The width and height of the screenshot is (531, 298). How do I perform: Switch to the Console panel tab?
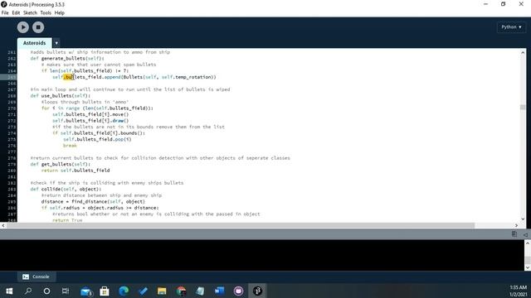click(x=37, y=276)
